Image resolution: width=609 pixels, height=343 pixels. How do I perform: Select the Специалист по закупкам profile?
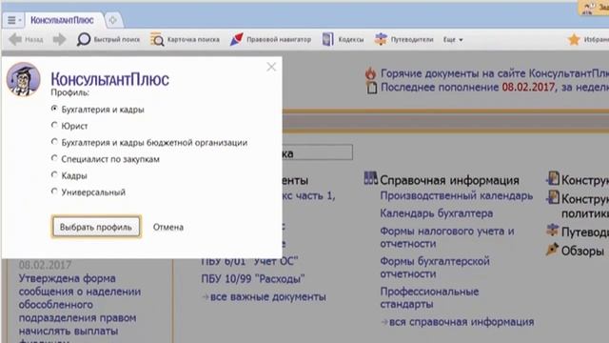(54, 158)
